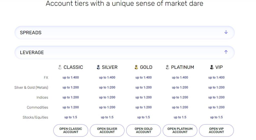Screen dimensions: 256x140
Task: Click the FX row label
Action: point(46,78)
